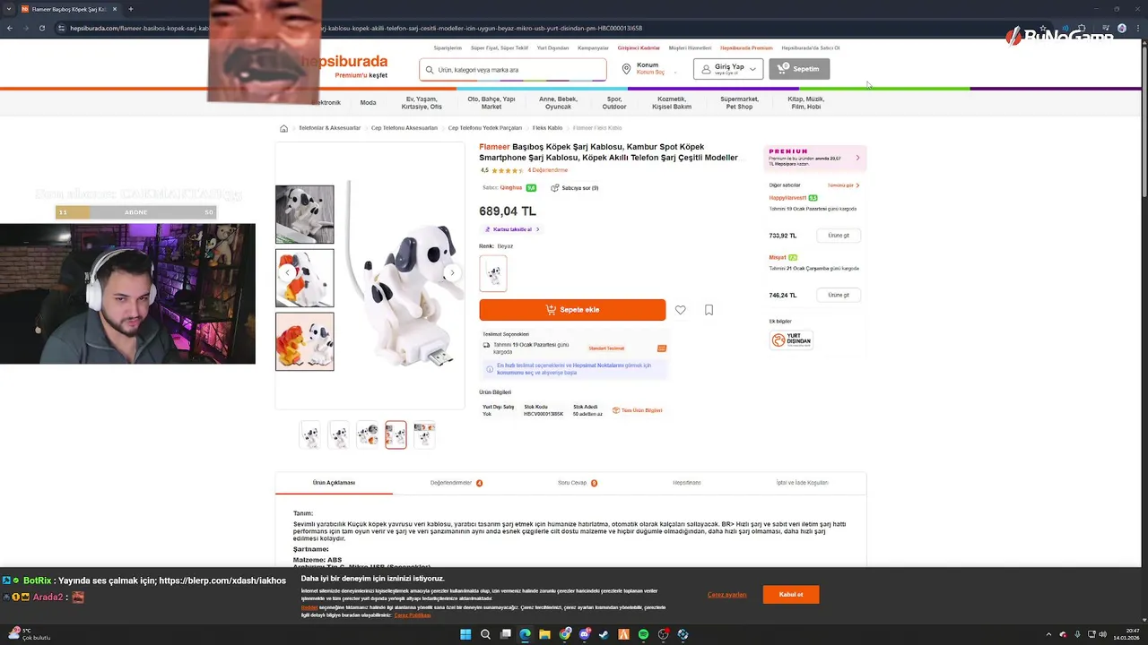Click the browser reload icon
The image size is (1148, 645).
[x=41, y=28]
